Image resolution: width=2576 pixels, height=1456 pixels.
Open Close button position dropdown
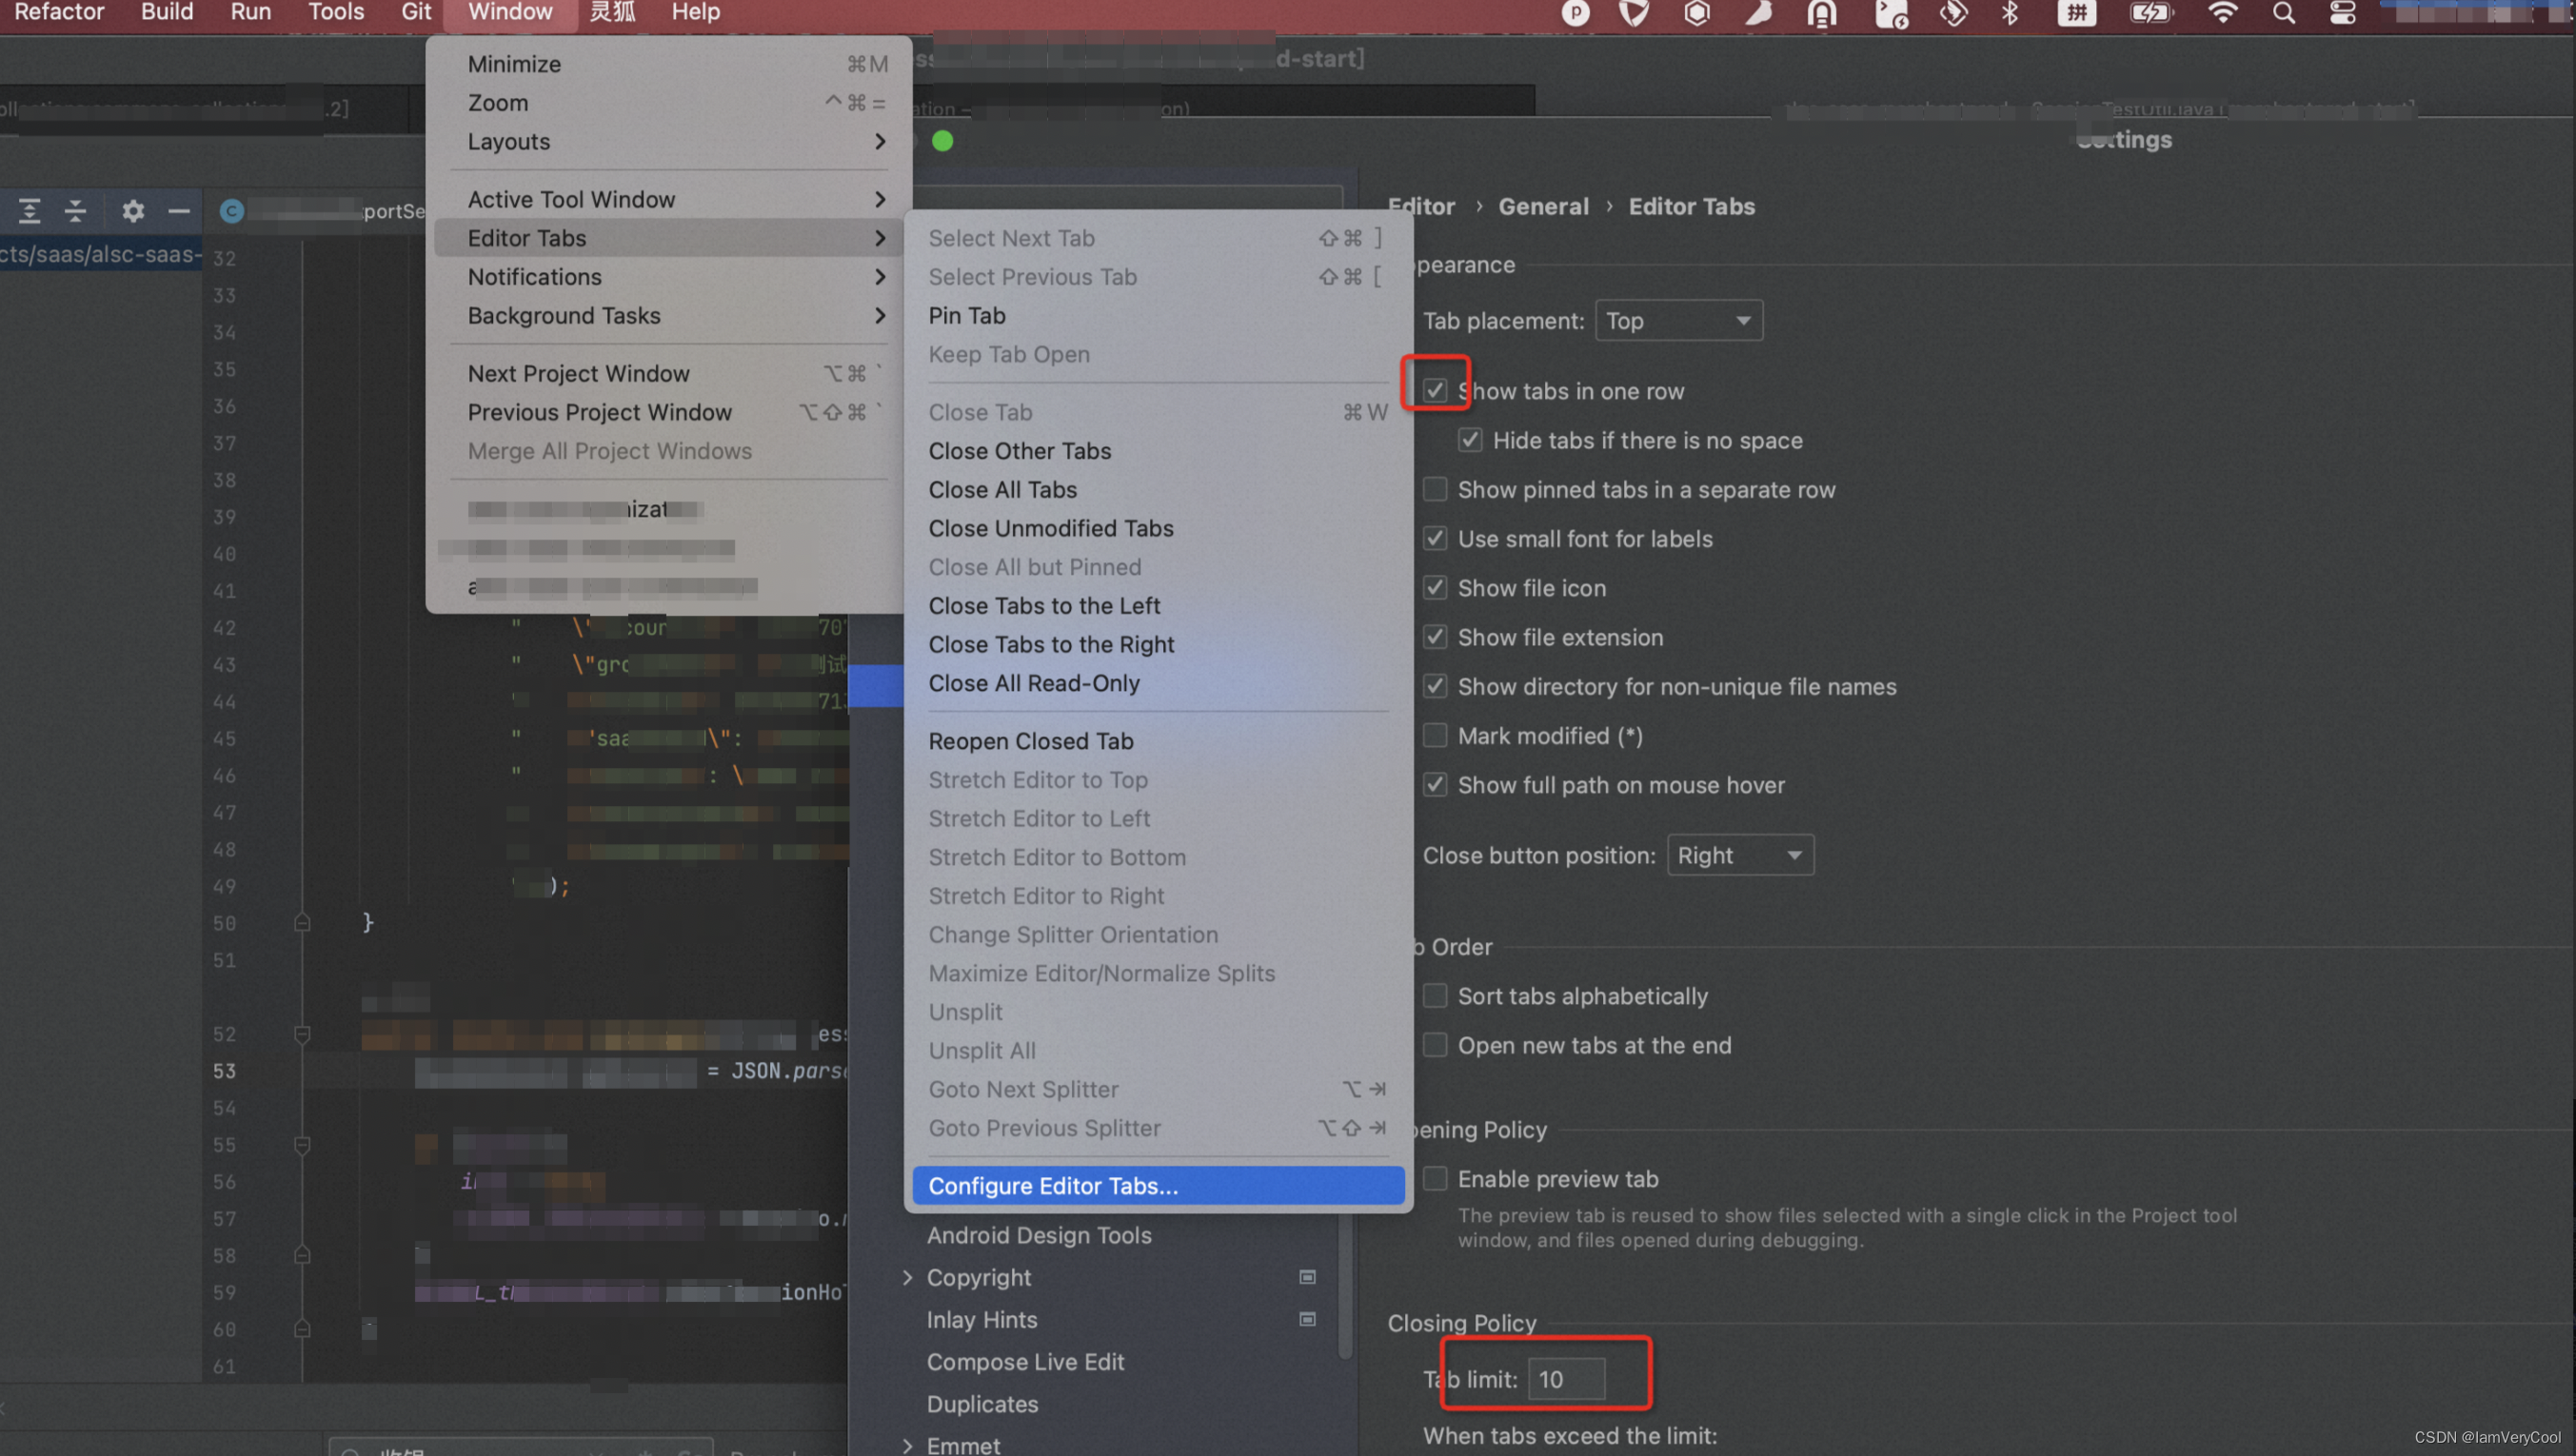click(1741, 855)
